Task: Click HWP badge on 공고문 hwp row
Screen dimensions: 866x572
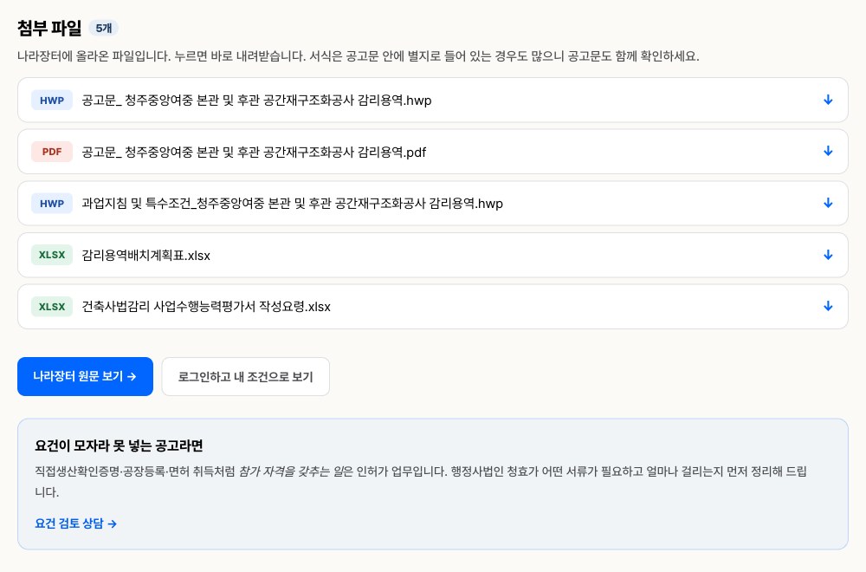Action: coord(52,101)
